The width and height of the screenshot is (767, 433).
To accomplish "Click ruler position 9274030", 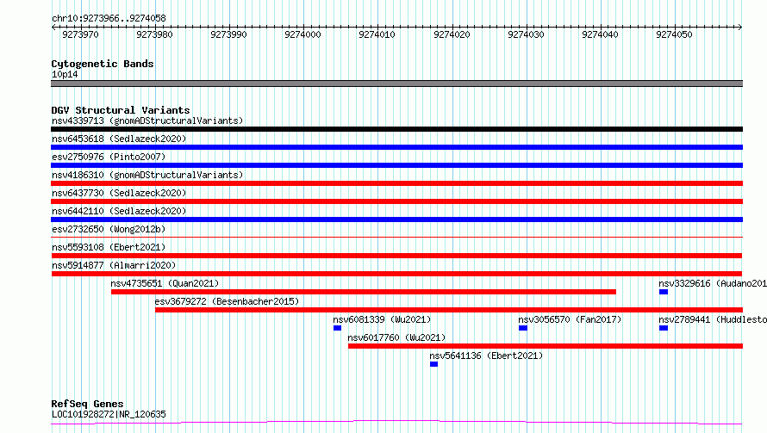I will (x=526, y=34).
